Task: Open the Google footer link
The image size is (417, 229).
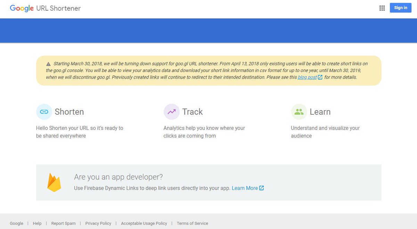Action: (16, 223)
